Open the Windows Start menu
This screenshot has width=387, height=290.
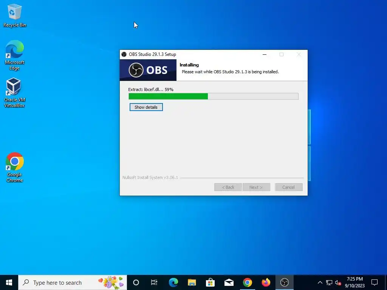9,282
